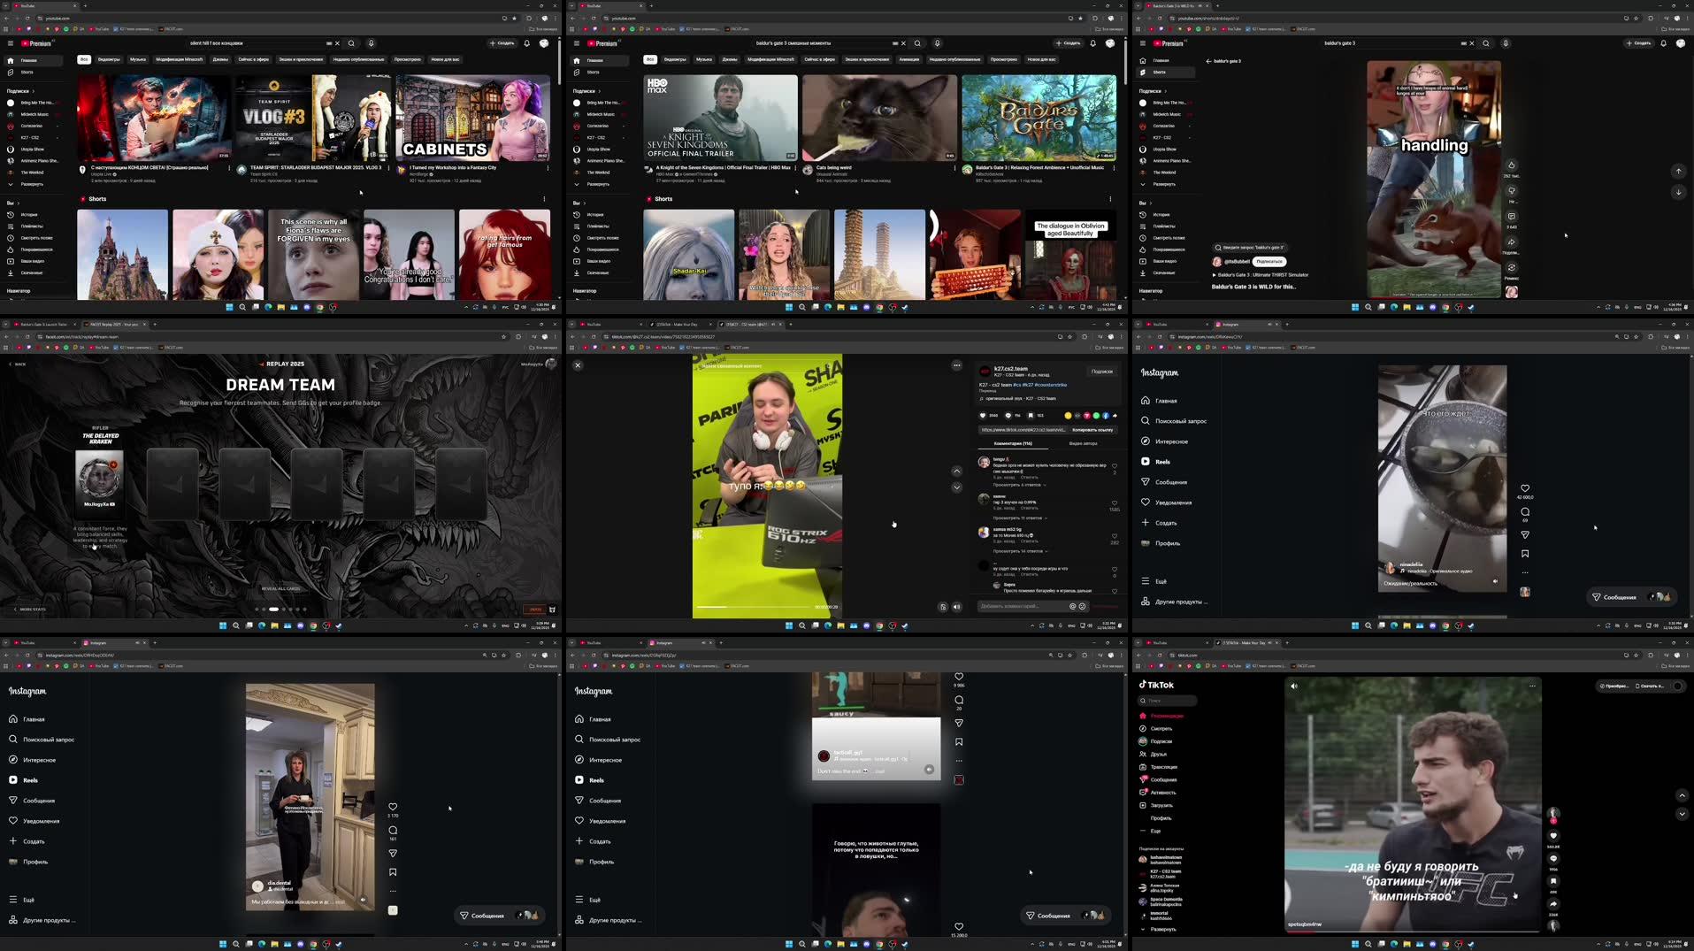Image resolution: width=1694 pixels, height=951 pixels.
Task: Like the top comment on the TikTok video
Action: coord(1115,466)
